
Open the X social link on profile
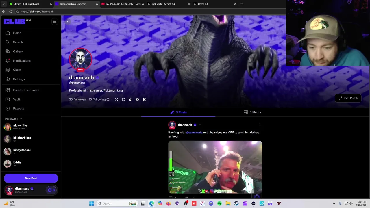[x=116, y=99]
